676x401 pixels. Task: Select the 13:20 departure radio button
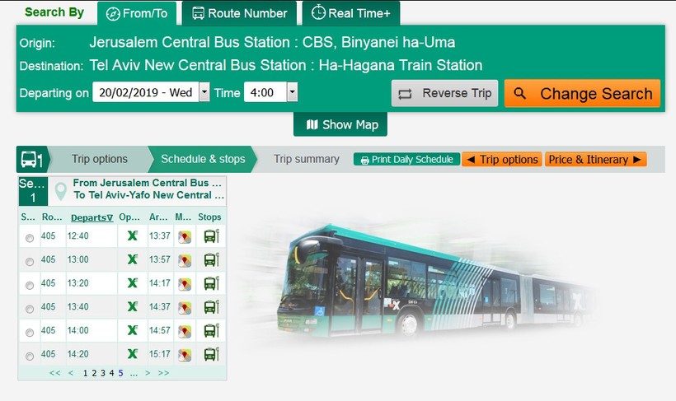[30, 285]
